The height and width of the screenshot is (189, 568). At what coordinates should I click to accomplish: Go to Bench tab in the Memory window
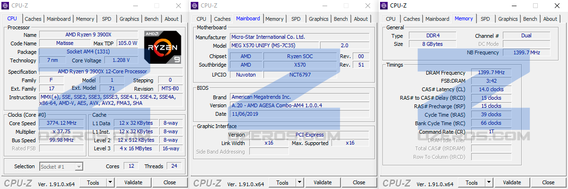coord(530,19)
